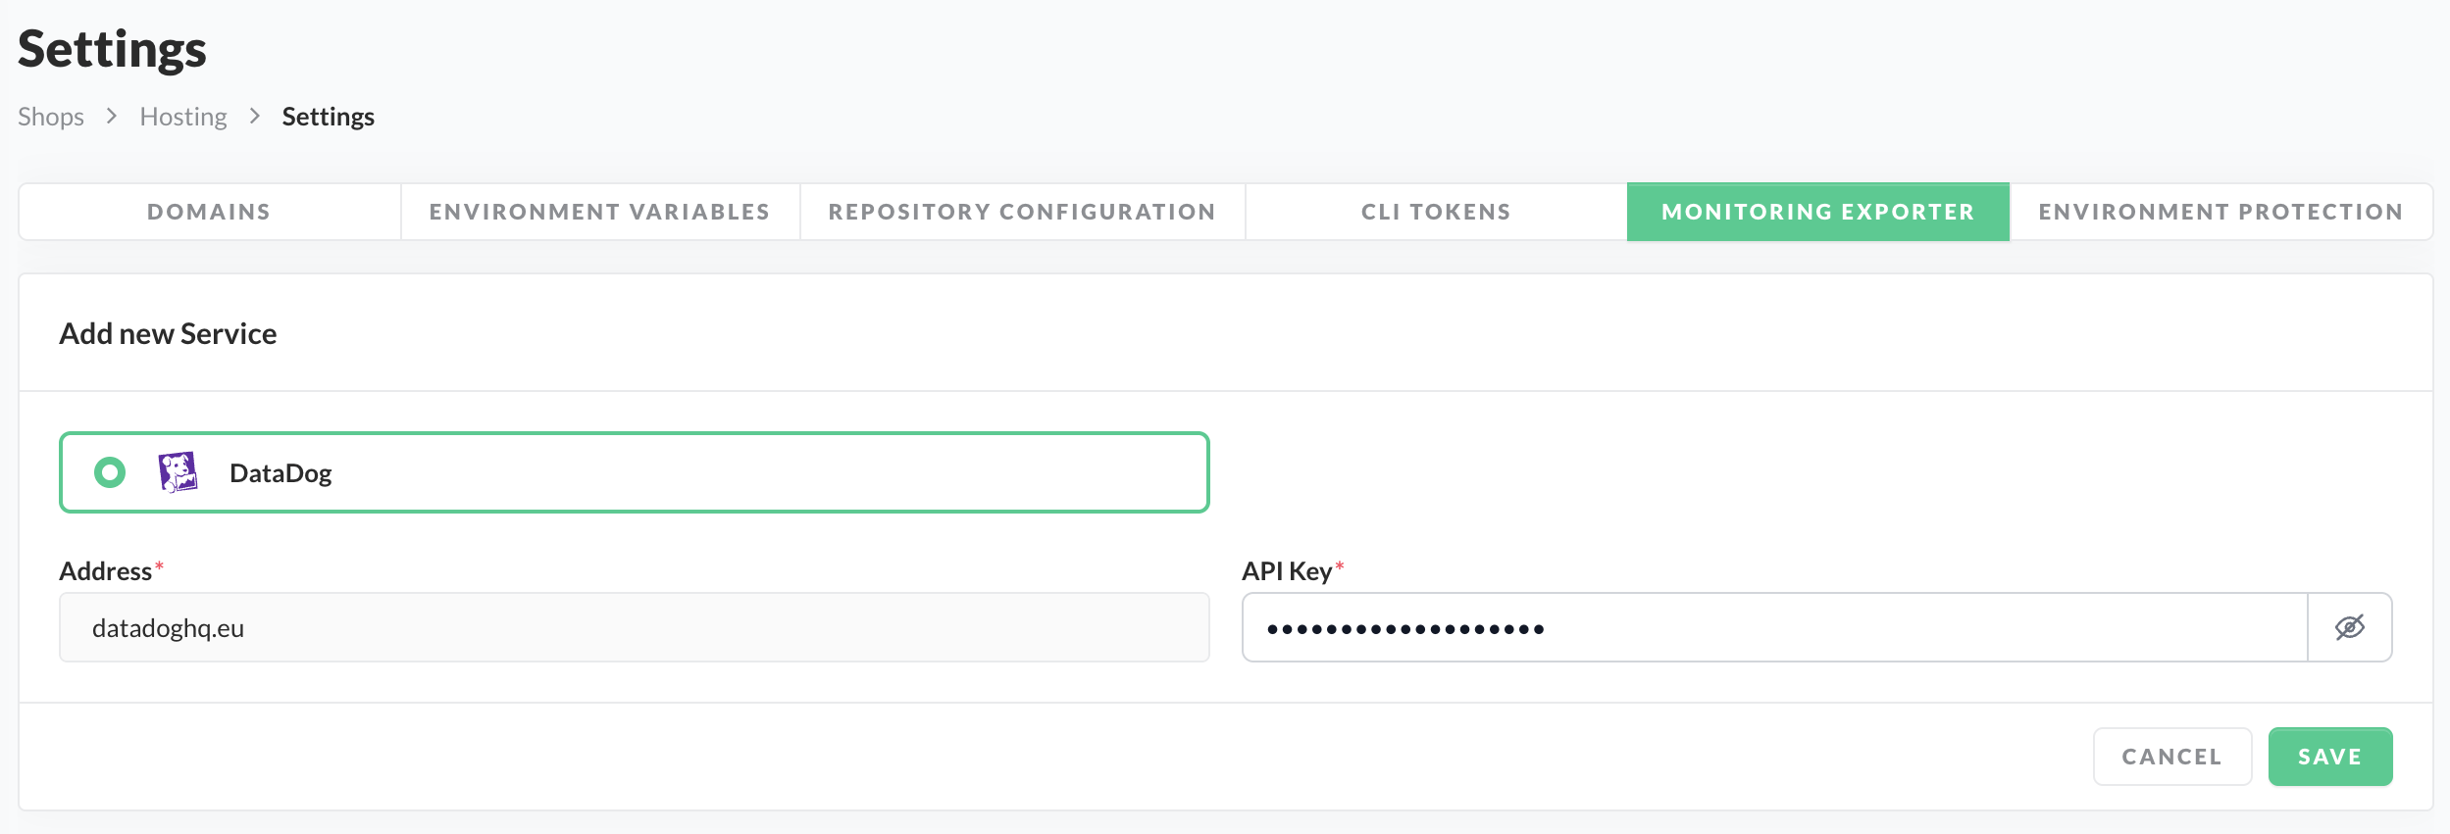The height and width of the screenshot is (834, 2450).
Task: Open Repository Configuration tab
Action: pyautogui.click(x=1022, y=212)
